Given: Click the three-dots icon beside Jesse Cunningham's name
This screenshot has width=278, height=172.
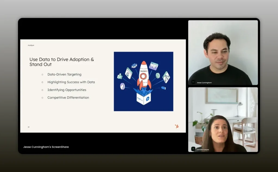Looking at the screenshot, I should point(193,82).
